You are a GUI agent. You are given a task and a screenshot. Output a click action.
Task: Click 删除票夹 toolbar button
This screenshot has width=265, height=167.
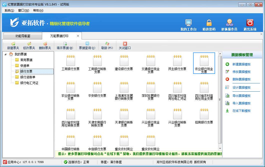coord(45,46)
